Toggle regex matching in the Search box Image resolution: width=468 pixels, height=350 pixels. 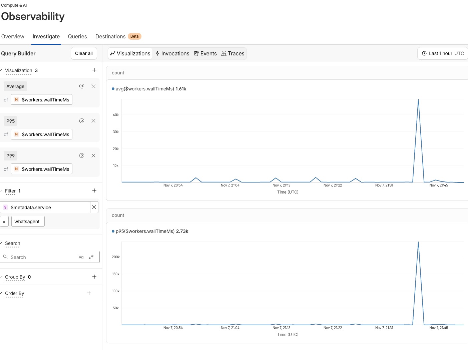[x=91, y=257]
